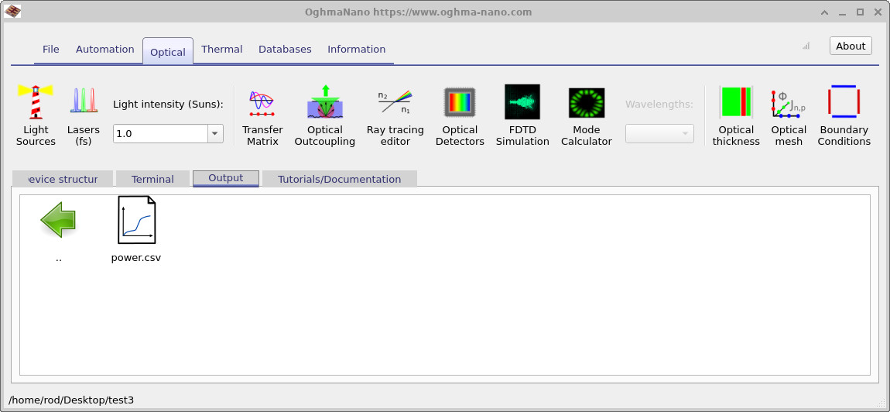Open the Automation ribbon tab

click(105, 50)
